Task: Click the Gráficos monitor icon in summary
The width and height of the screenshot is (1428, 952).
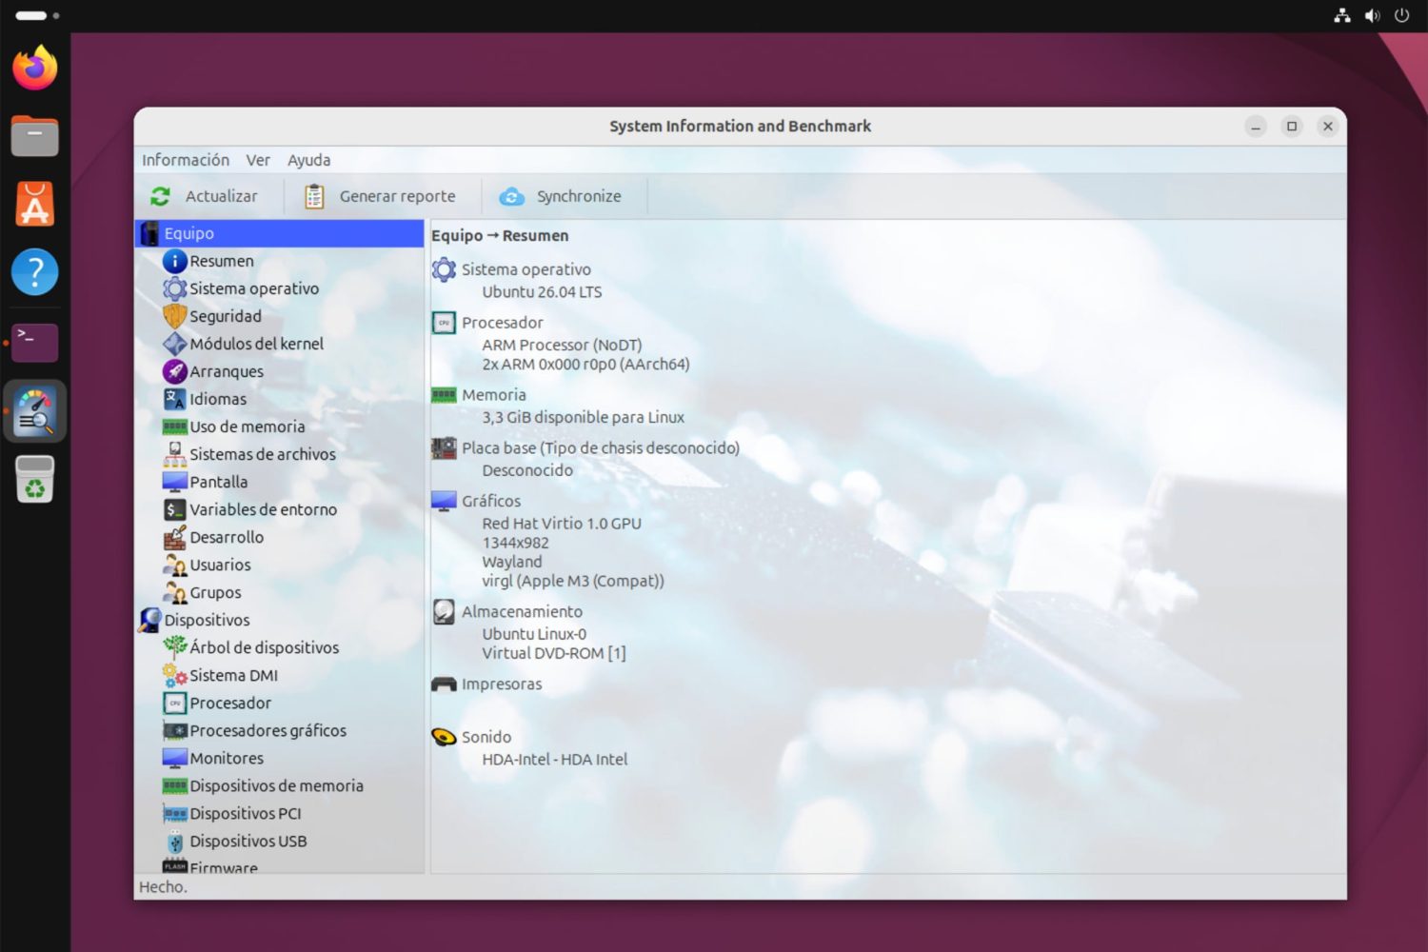Action: 444,501
